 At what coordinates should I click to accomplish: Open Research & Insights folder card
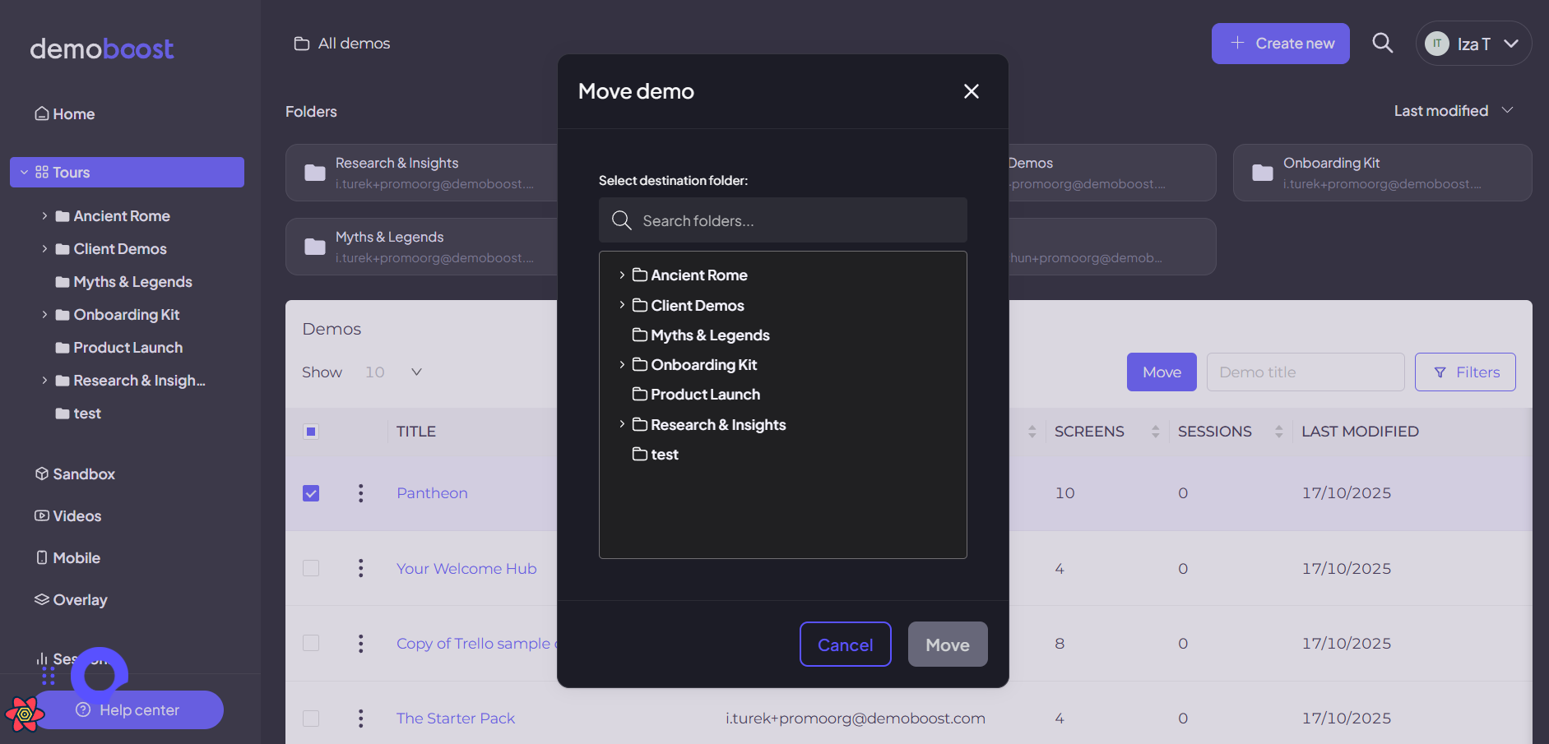(421, 173)
